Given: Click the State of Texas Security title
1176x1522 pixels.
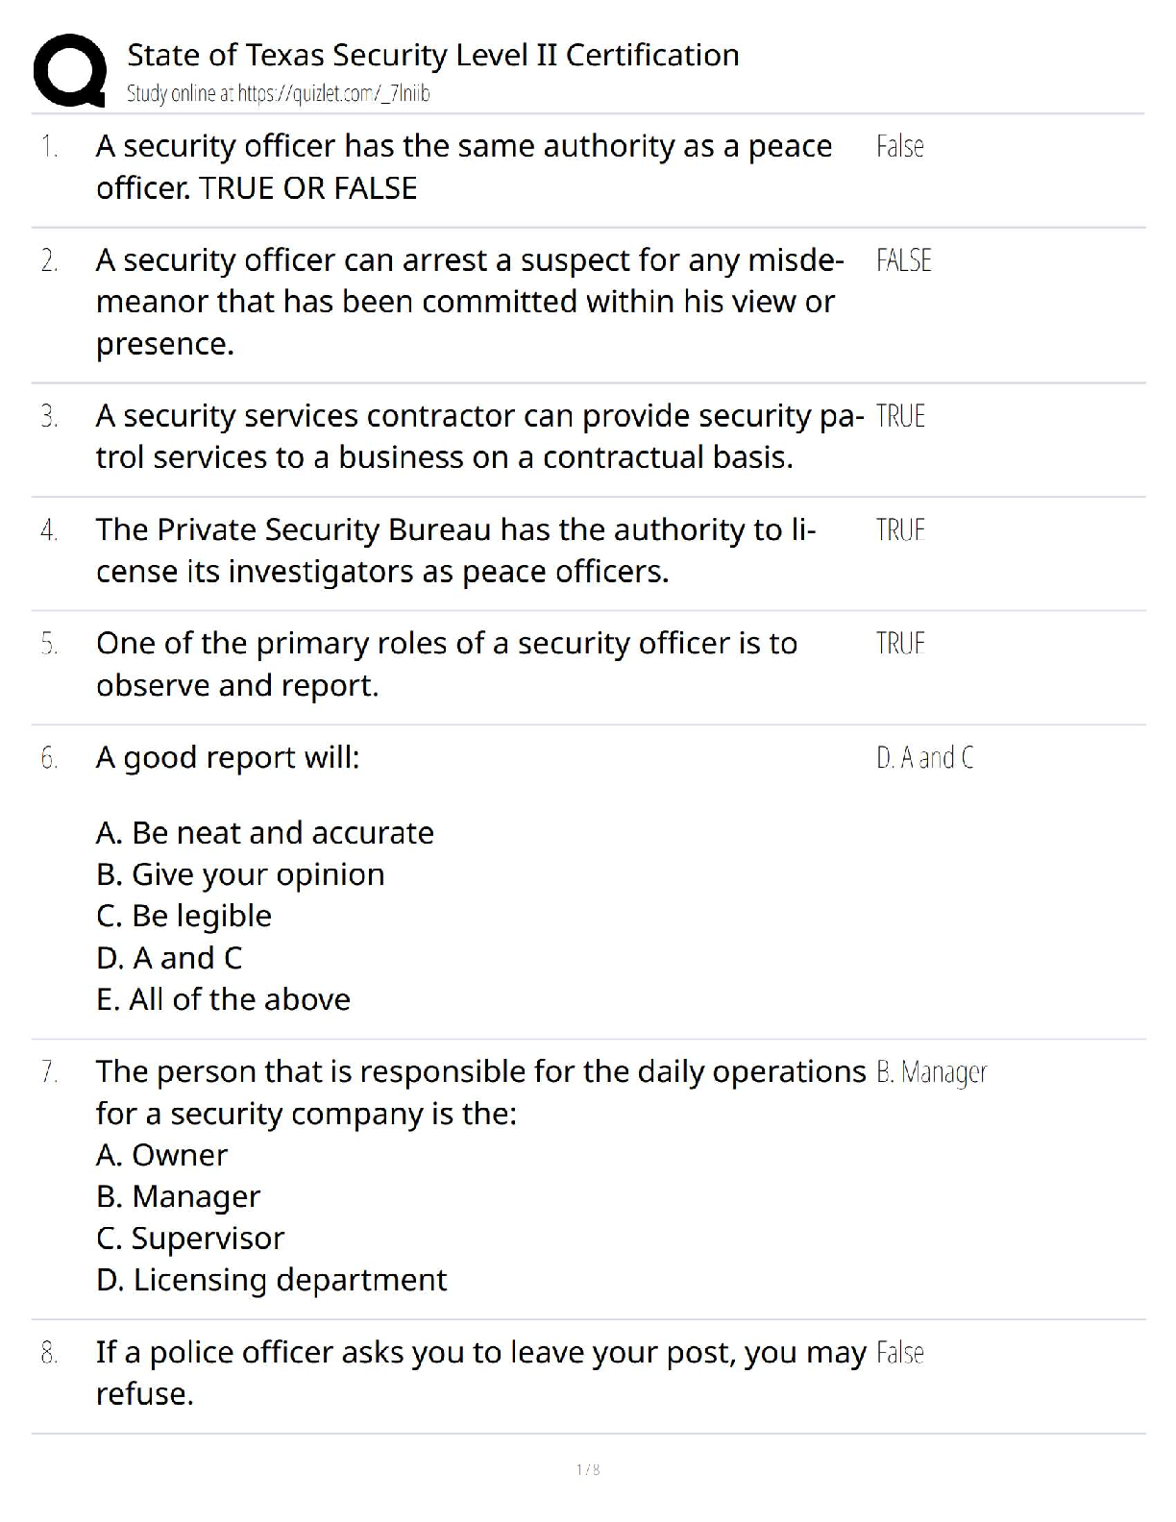Looking at the screenshot, I should [432, 56].
